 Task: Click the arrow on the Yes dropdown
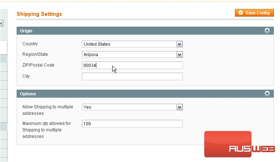[x=179, y=107]
